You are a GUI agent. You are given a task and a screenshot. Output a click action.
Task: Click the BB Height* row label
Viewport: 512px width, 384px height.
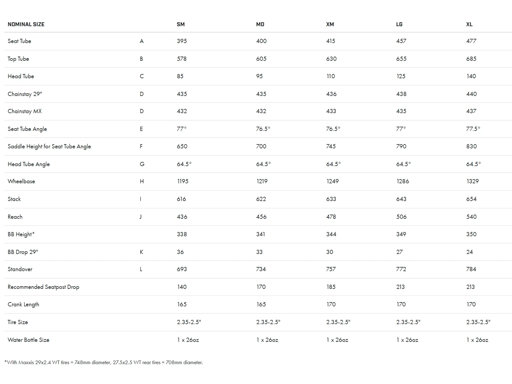[21, 234]
